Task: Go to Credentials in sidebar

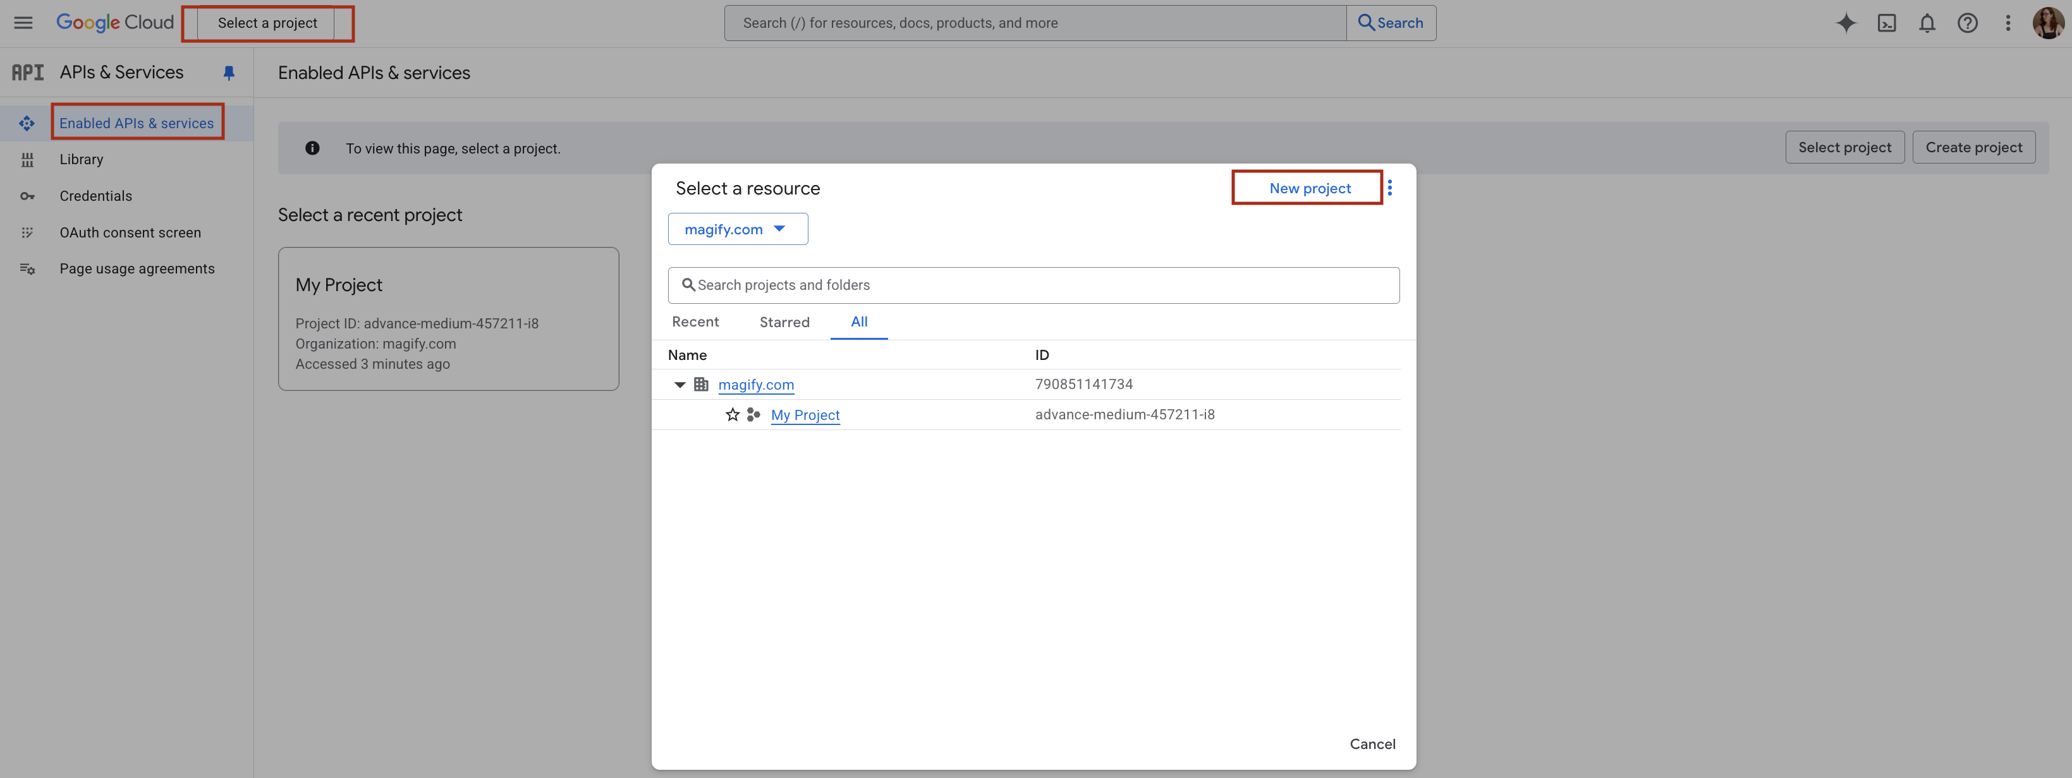Action: (x=95, y=196)
